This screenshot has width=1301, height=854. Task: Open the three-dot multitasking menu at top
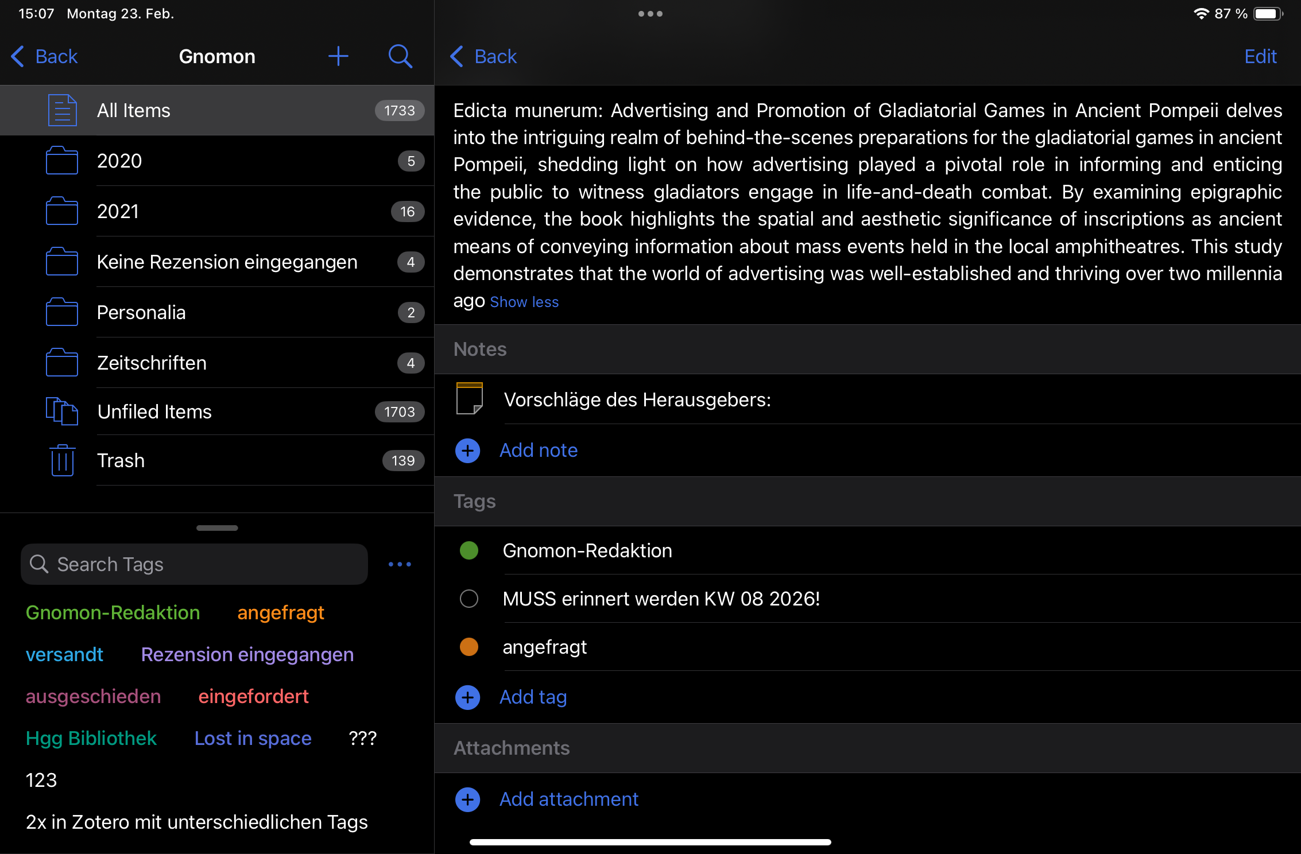(x=650, y=14)
